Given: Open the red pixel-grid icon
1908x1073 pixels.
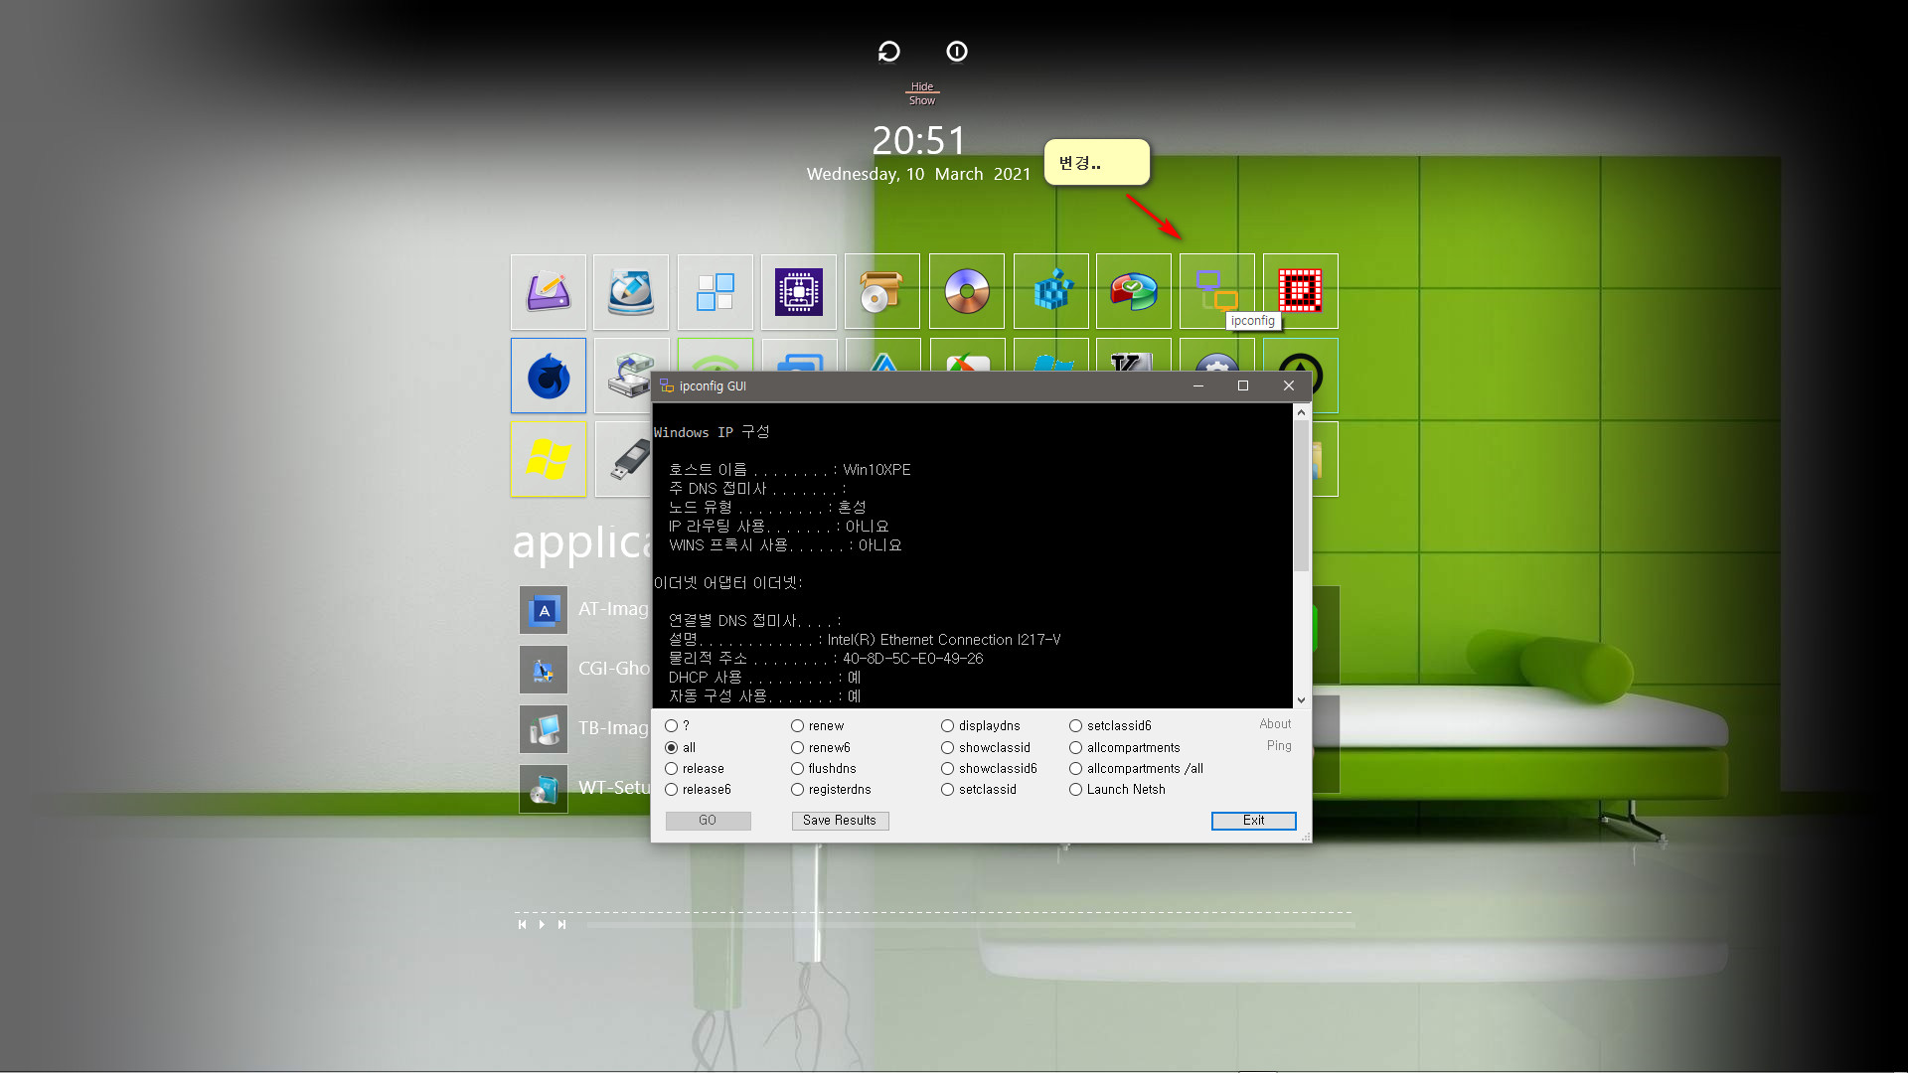Looking at the screenshot, I should coord(1301,292).
